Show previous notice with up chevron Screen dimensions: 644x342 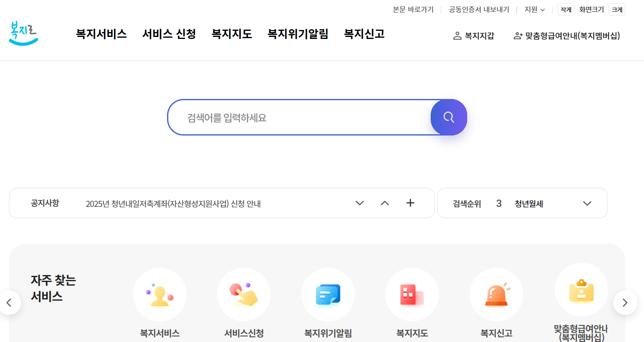pyautogui.click(x=385, y=203)
